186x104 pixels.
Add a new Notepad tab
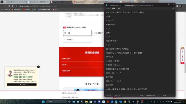[x=157, y=5]
